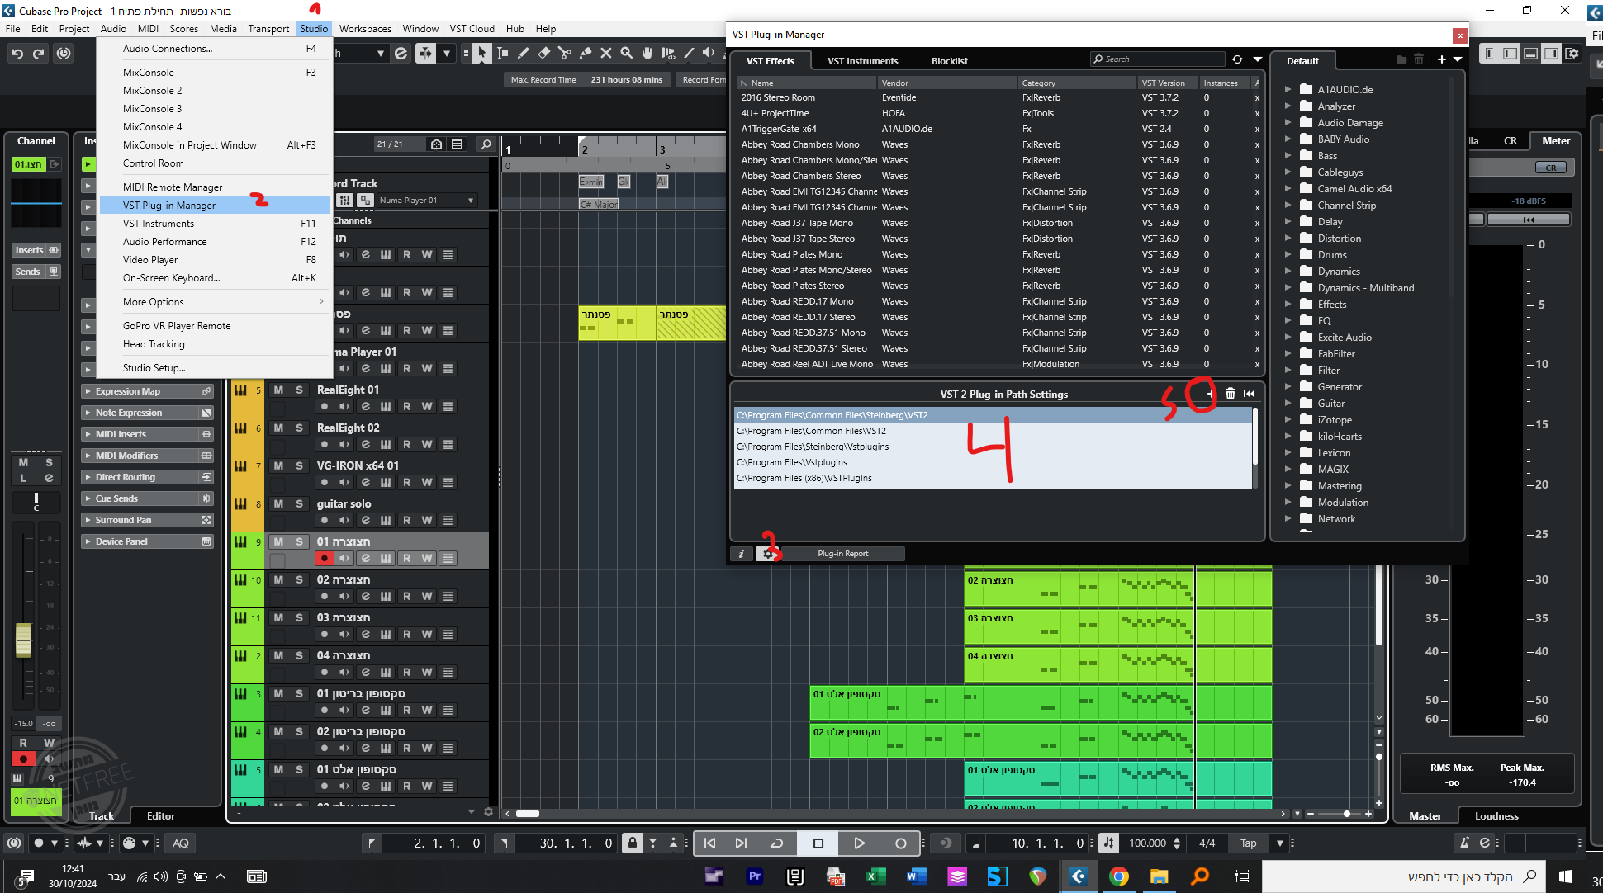Mute the RealEight 01 track
This screenshot has width=1603, height=893.
[x=278, y=390]
